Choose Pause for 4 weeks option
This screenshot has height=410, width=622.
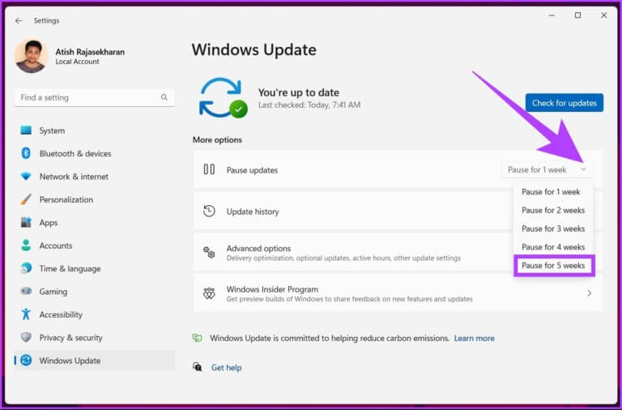tap(554, 247)
